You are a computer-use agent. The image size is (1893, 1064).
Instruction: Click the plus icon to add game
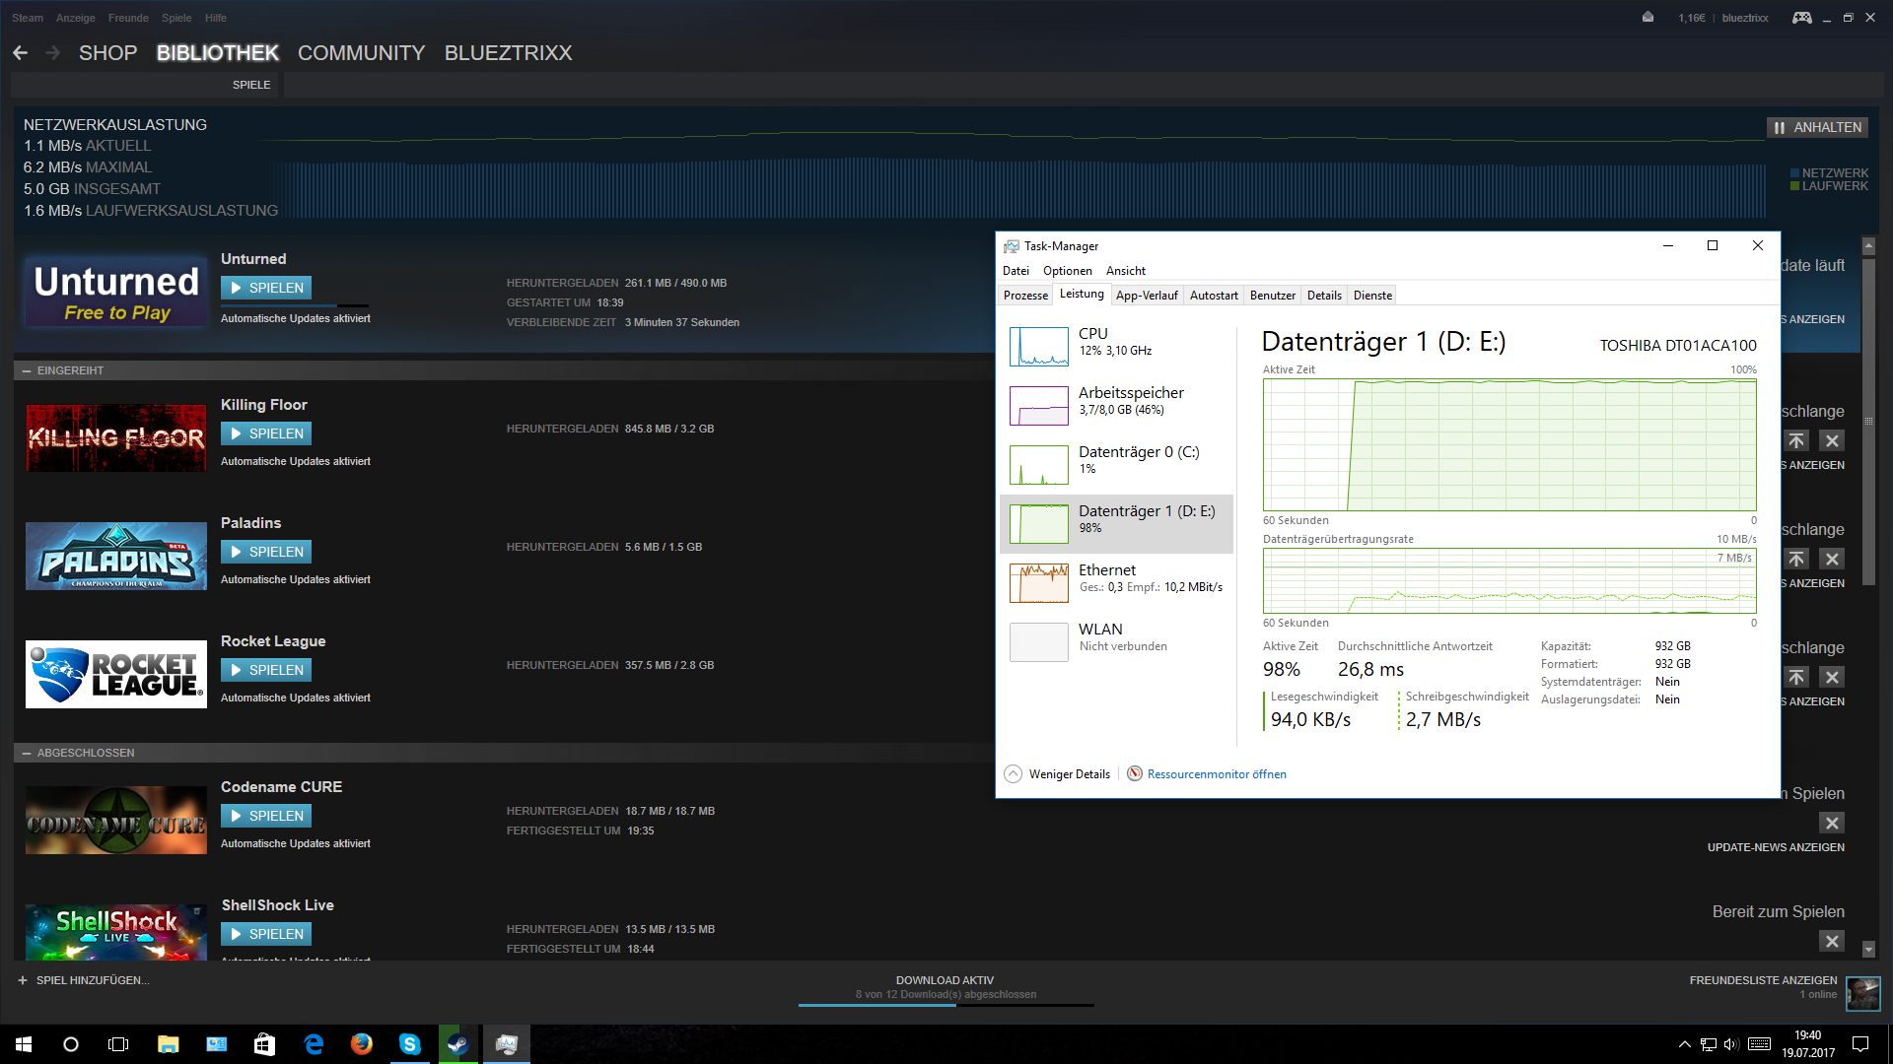coord(23,980)
